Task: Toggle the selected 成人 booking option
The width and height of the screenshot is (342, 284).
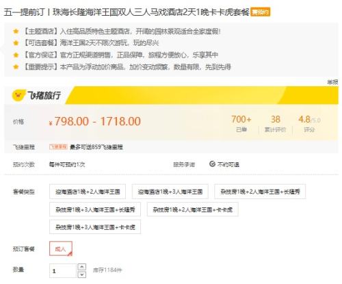Action: [61, 248]
